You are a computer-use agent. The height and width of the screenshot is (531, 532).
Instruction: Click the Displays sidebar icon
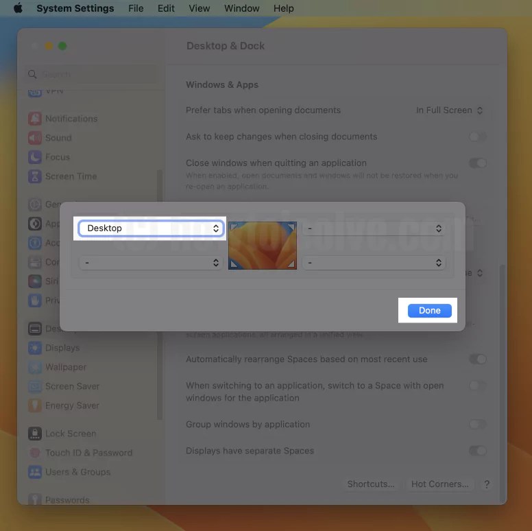(34, 348)
